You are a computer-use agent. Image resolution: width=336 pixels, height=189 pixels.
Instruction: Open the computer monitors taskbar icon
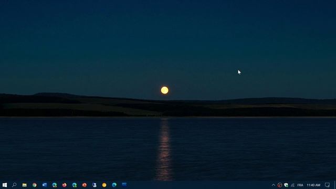click(94, 185)
